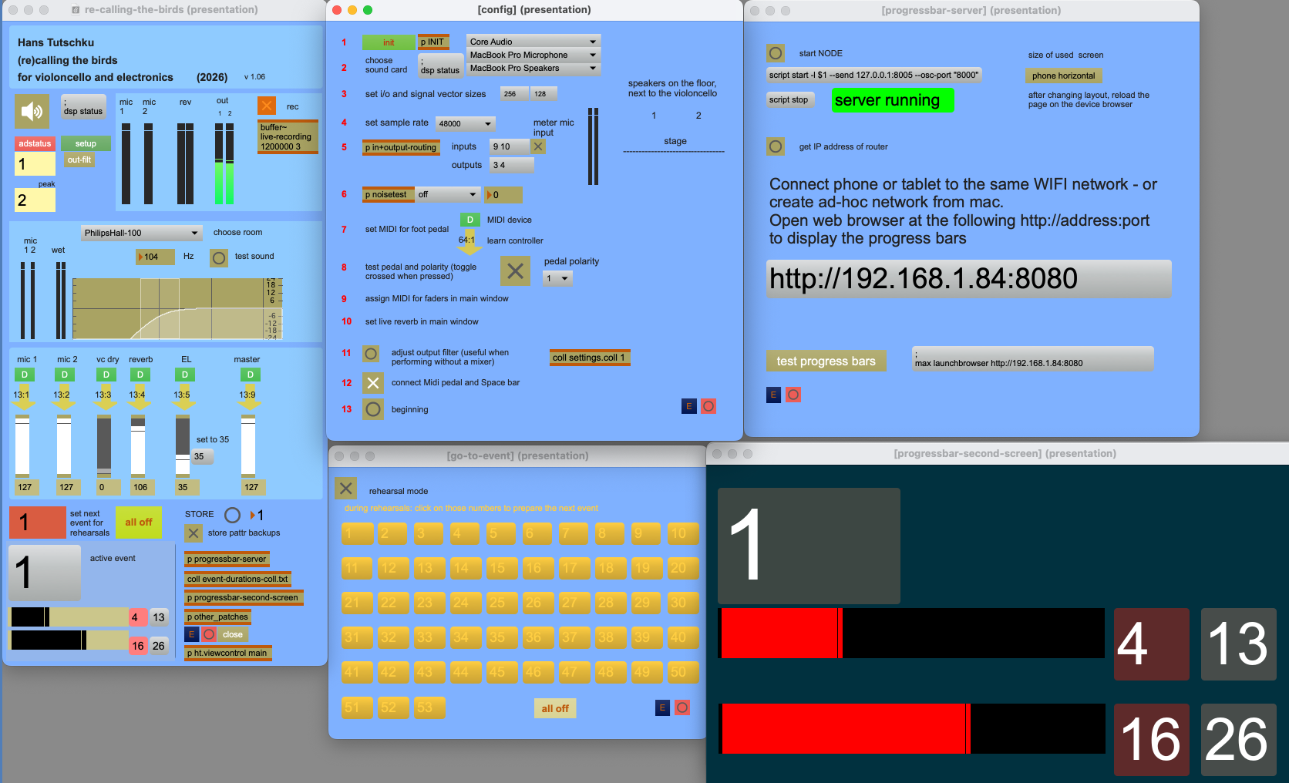Click the master fader slider
Viewport: 1289px width, 783px height.
[248, 447]
